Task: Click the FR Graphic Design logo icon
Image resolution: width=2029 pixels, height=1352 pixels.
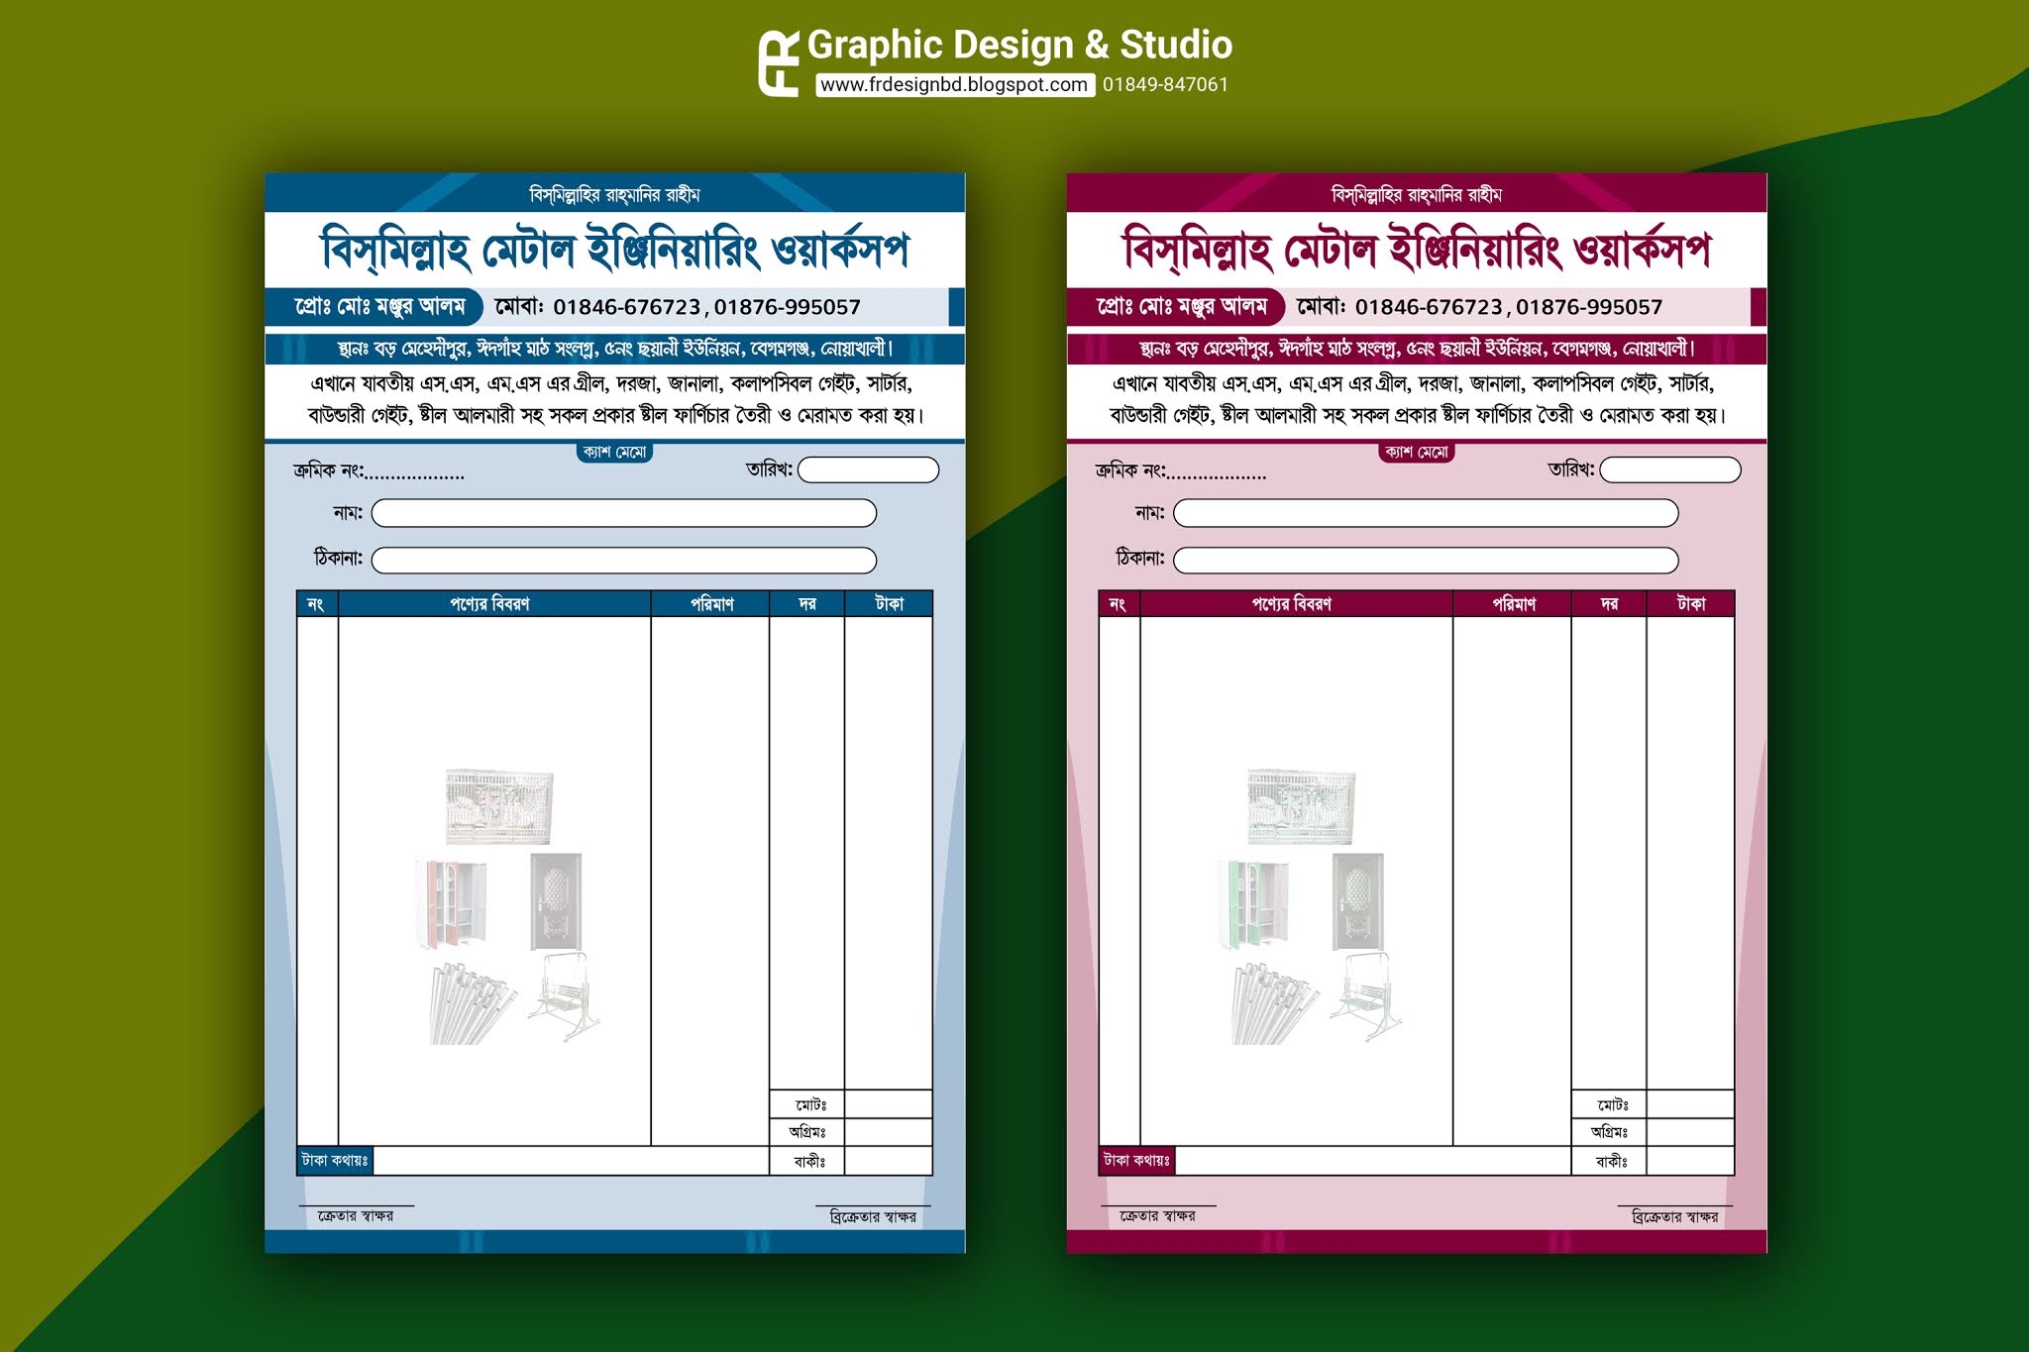Action: (x=779, y=59)
